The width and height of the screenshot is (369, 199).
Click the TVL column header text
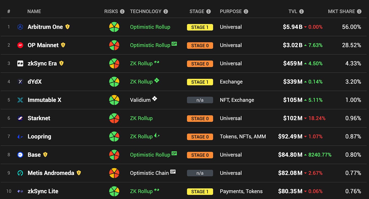[293, 11]
